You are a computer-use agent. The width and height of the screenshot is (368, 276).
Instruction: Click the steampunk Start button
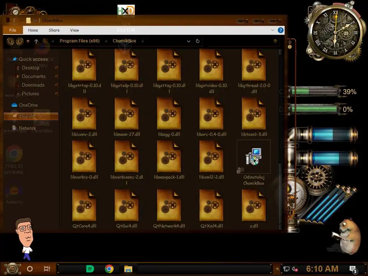click(12, 269)
